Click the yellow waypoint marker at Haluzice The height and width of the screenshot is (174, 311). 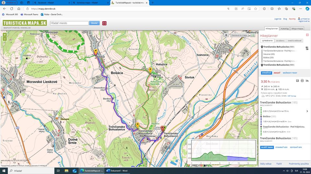(x=150, y=70)
